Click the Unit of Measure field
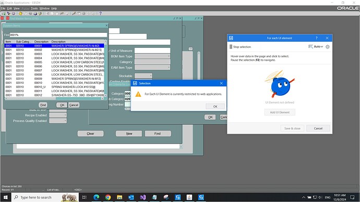 pos(152,51)
